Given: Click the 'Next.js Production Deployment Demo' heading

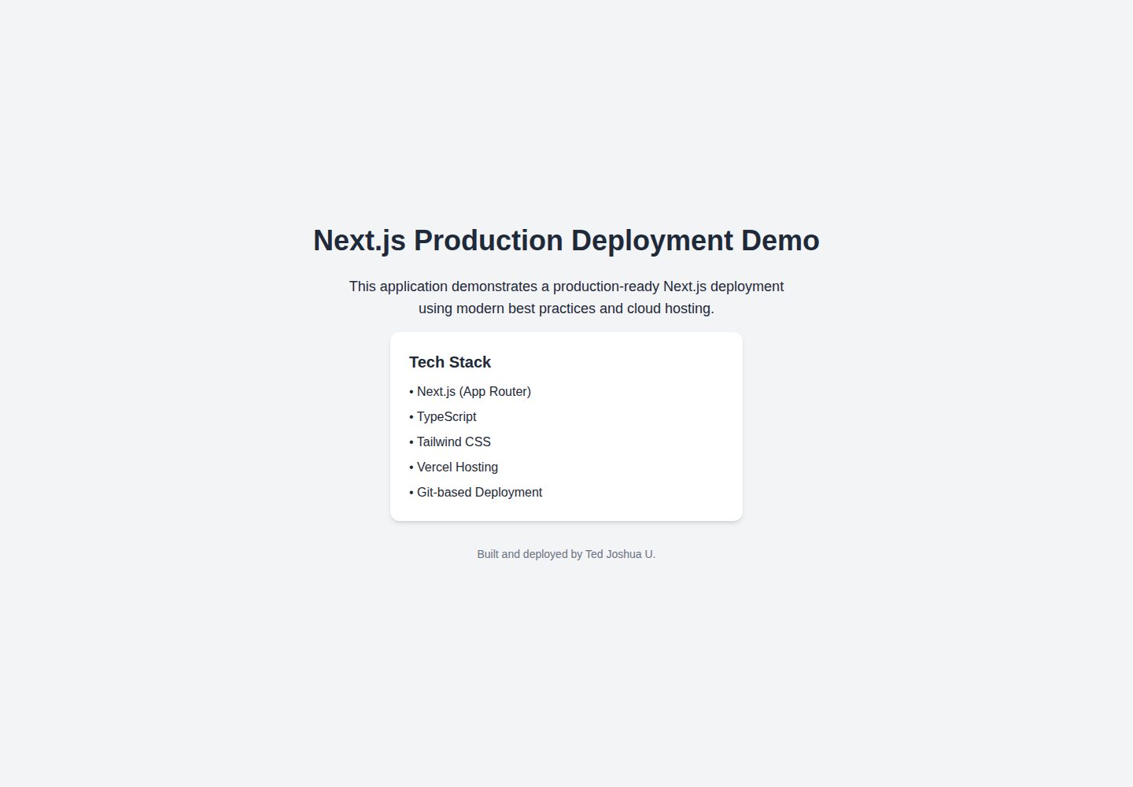Looking at the screenshot, I should coord(566,241).
